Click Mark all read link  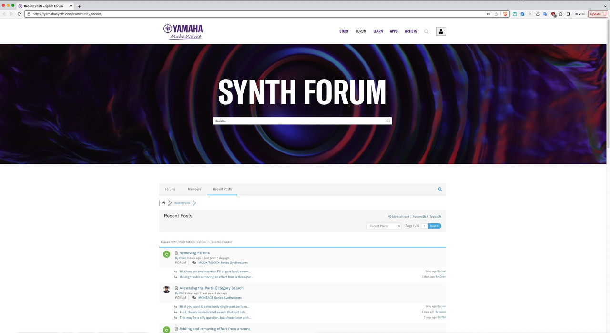(x=399, y=217)
